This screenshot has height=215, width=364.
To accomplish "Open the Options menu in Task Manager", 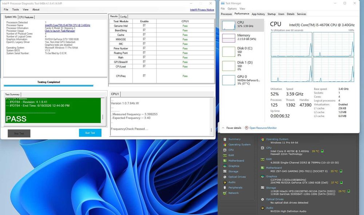I will tap(232, 9).
